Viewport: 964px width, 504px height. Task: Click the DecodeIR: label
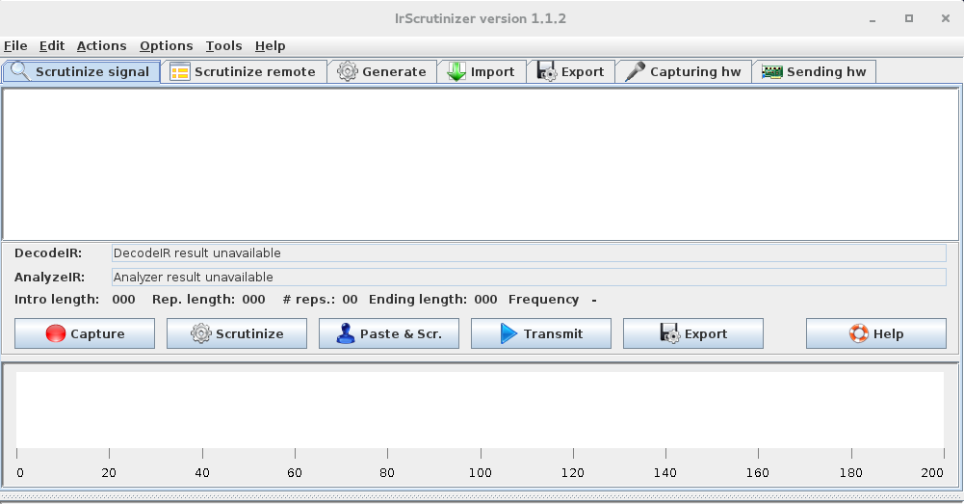48,252
